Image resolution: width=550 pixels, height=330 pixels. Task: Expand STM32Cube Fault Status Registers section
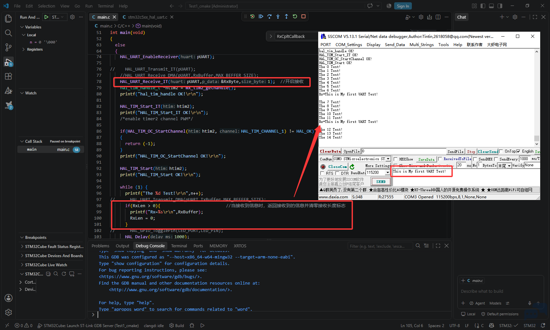[x=52, y=247]
